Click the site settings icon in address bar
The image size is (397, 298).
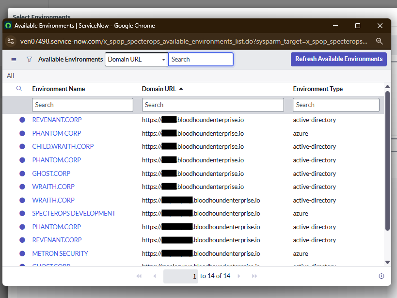pos(11,41)
